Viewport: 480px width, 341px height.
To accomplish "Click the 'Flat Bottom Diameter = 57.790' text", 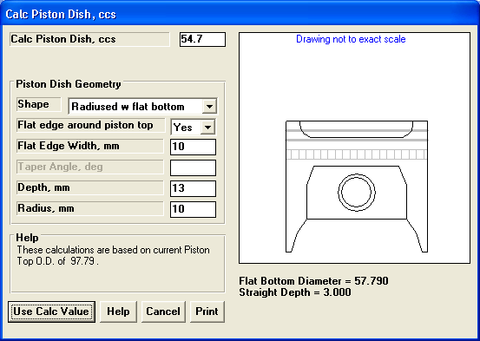I will pos(313,281).
